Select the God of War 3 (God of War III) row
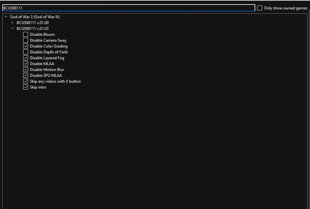 click(x=35, y=17)
